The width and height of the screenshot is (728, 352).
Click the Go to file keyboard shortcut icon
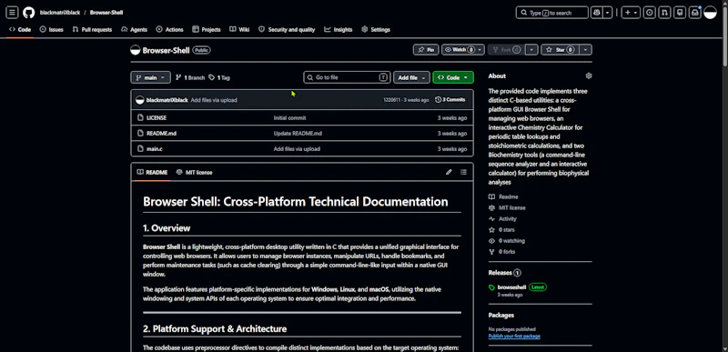click(x=383, y=77)
